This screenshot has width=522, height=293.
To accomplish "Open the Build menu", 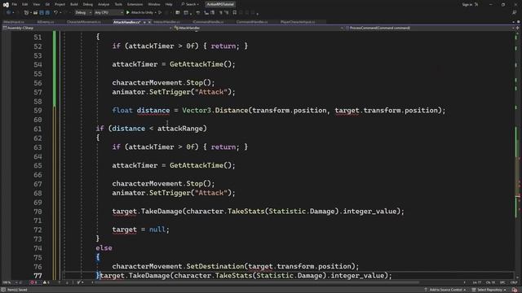I will [x=74, y=4].
